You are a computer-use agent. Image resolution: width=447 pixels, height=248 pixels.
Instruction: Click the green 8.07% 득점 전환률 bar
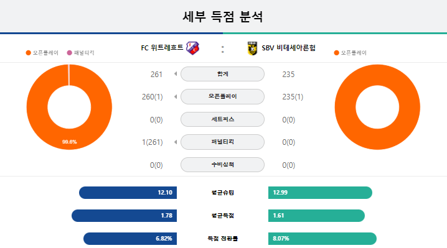[x=322, y=239]
